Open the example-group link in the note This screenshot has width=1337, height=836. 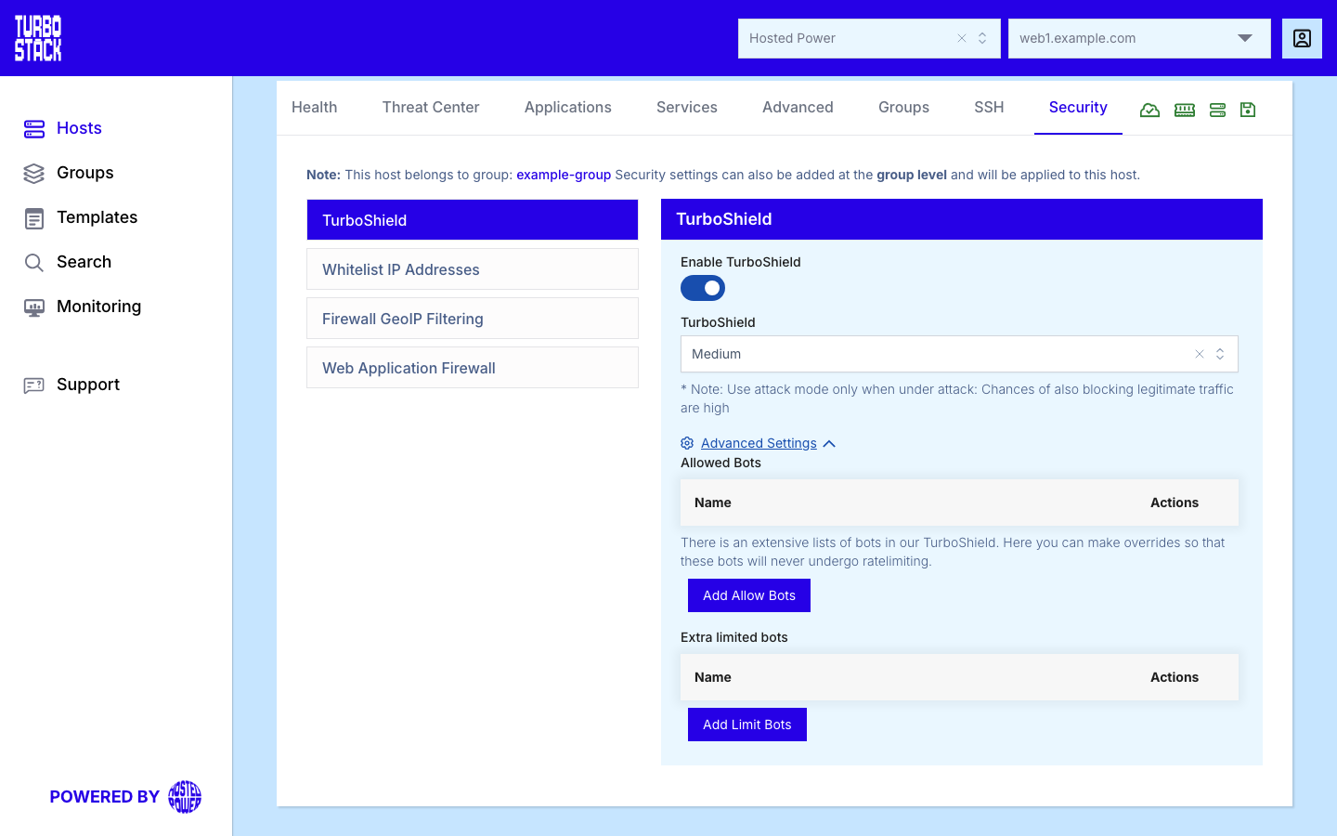pyautogui.click(x=564, y=175)
